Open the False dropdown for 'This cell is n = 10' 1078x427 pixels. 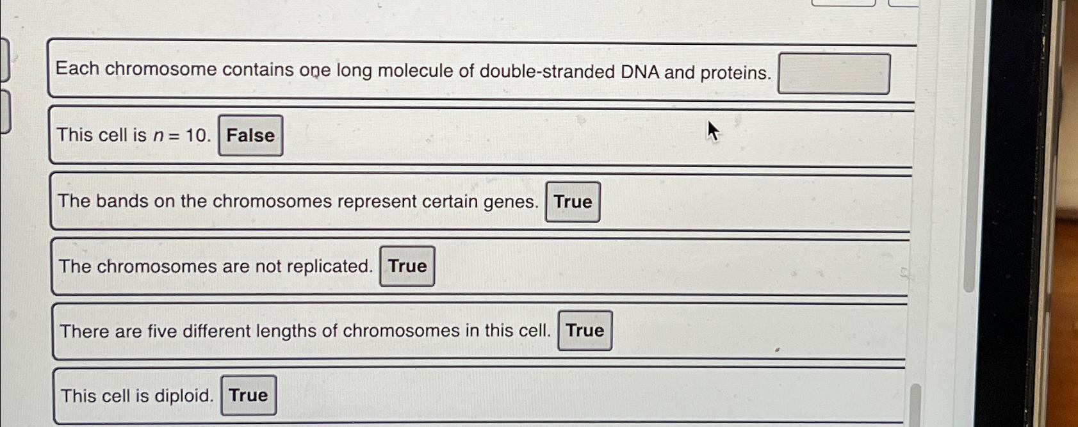click(250, 135)
